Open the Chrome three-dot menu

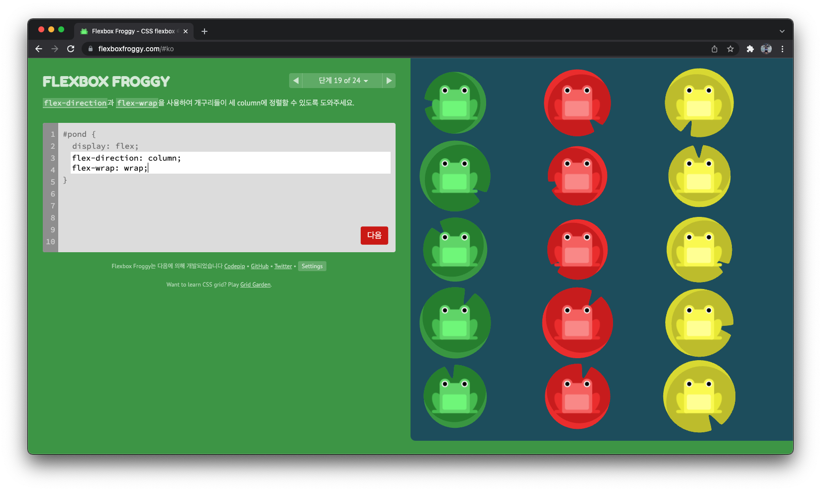(x=782, y=49)
